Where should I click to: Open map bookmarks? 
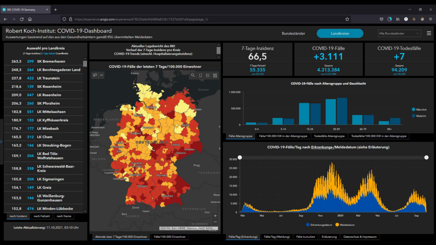point(201,75)
